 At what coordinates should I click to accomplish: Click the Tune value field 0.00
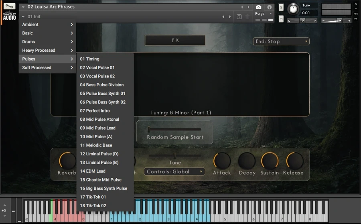pos(309,13)
